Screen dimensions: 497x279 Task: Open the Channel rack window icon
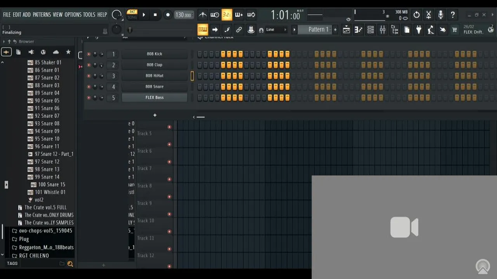pyautogui.click(x=370, y=29)
